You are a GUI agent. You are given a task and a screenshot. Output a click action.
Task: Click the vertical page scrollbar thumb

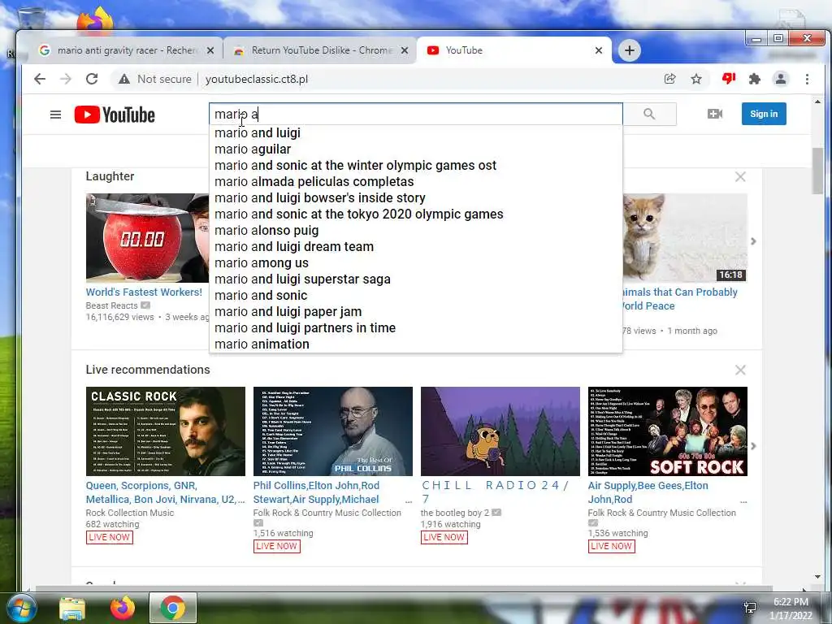[x=817, y=171]
